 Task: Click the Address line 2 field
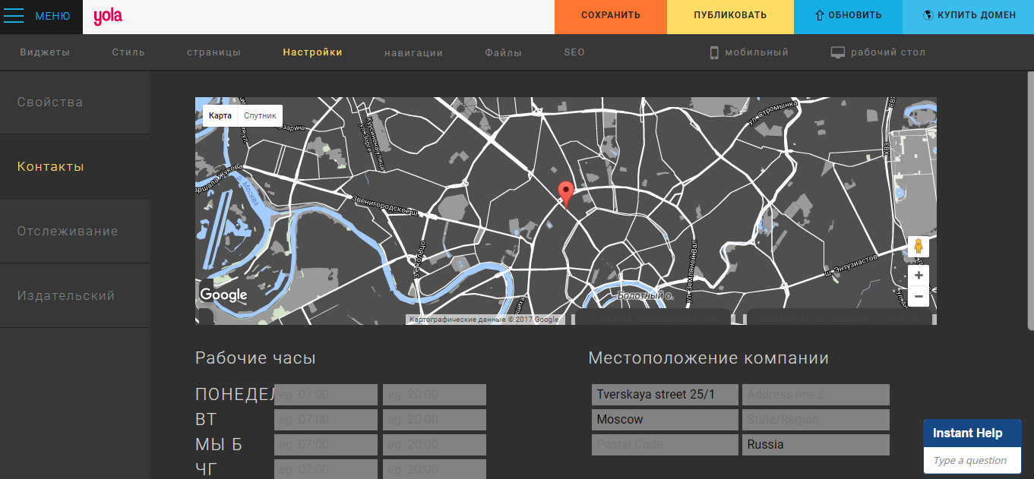point(815,395)
